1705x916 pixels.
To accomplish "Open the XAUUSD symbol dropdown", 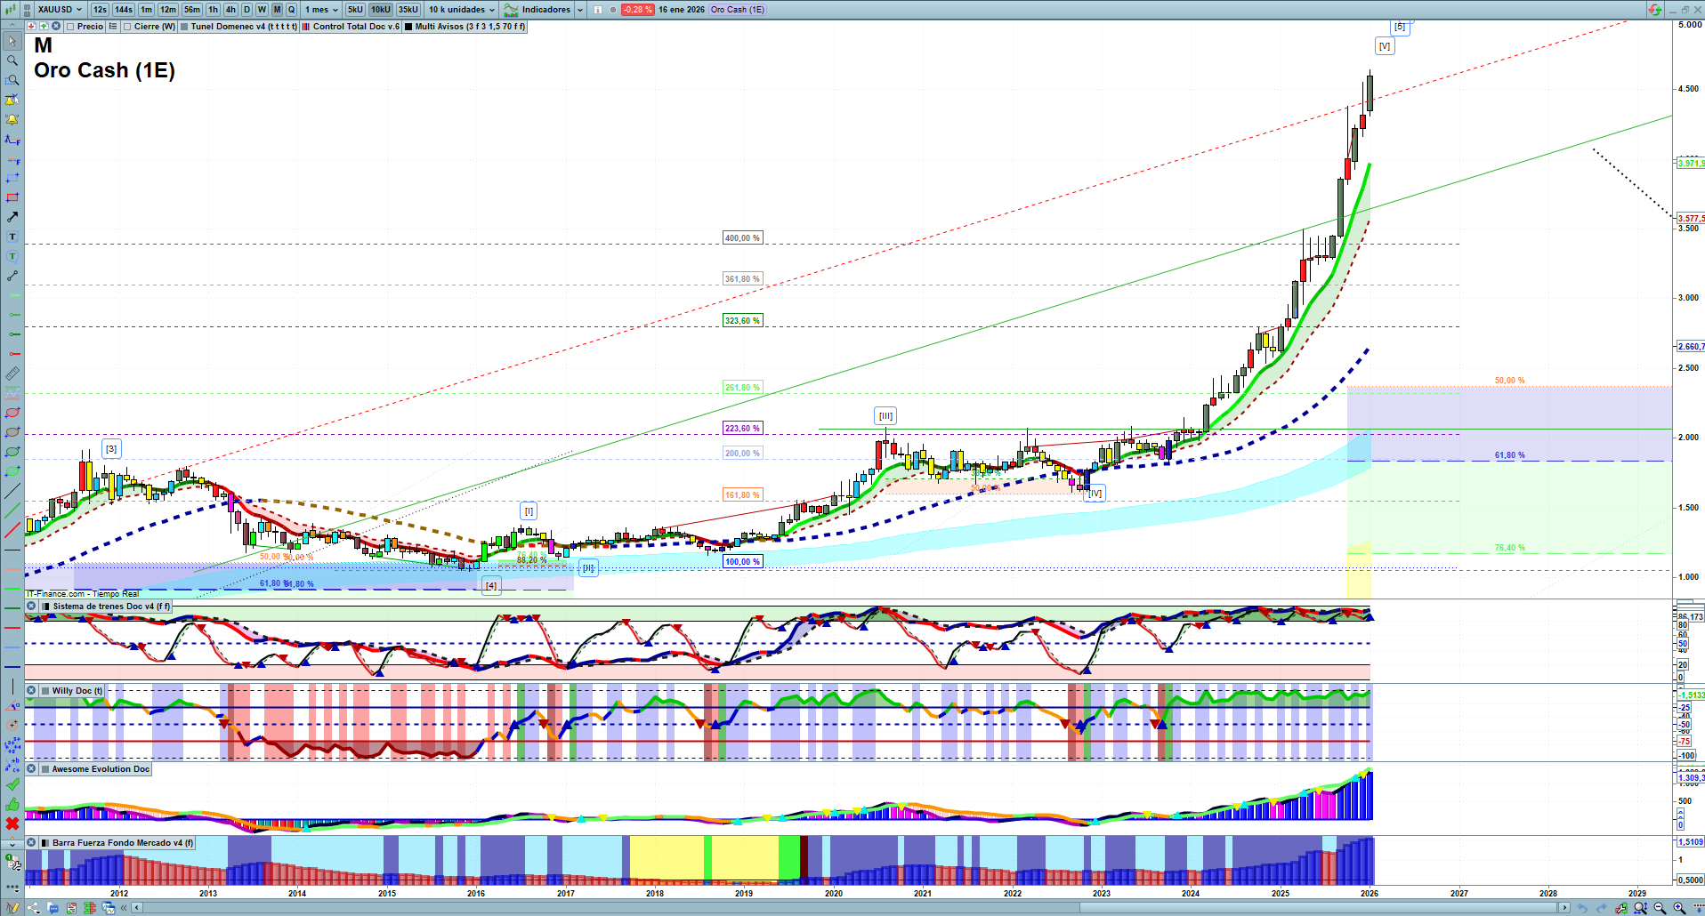I will click(61, 10).
